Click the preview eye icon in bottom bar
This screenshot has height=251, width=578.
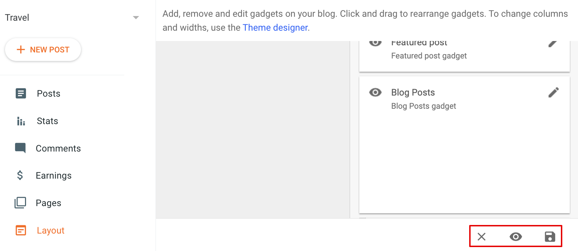(516, 237)
